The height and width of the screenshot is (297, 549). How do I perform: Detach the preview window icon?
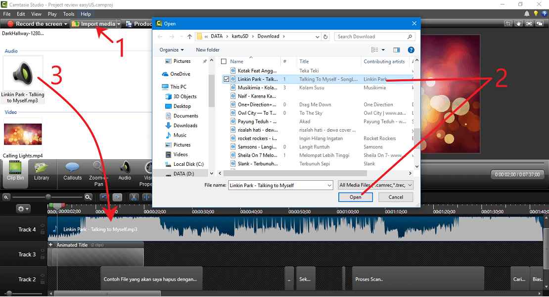540,23
